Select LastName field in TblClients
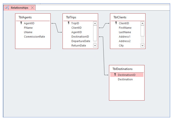The width and height of the screenshot is (173, 119). point(125,32)
